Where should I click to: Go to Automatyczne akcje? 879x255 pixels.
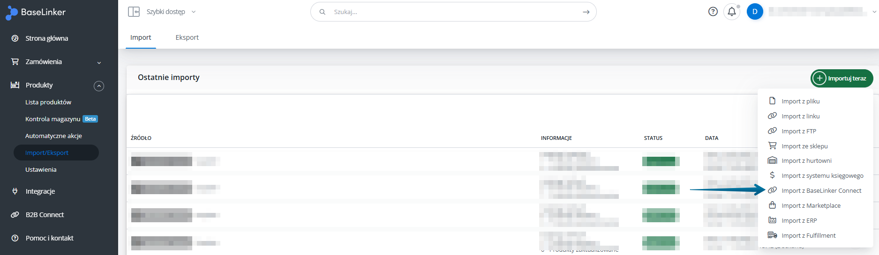pyautogui.click(x=53, y=136)
